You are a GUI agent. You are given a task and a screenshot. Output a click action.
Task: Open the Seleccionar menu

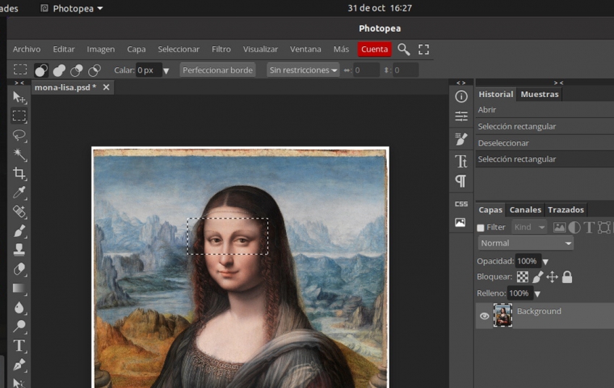pos(179,49)
